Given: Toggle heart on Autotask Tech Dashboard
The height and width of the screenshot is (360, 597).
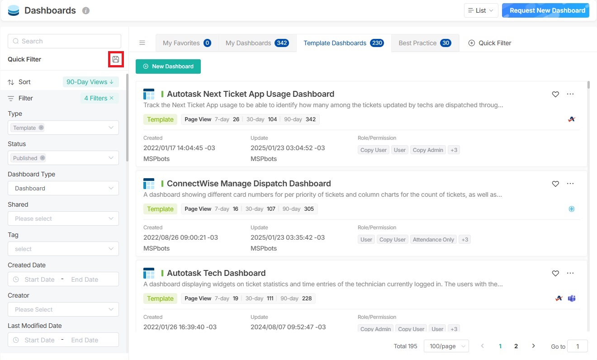Looking at the screenshot, I should 555,273.
